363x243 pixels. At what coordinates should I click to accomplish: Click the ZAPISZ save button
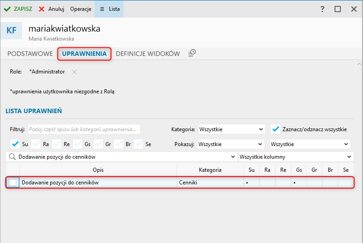[x=18, y=9]
